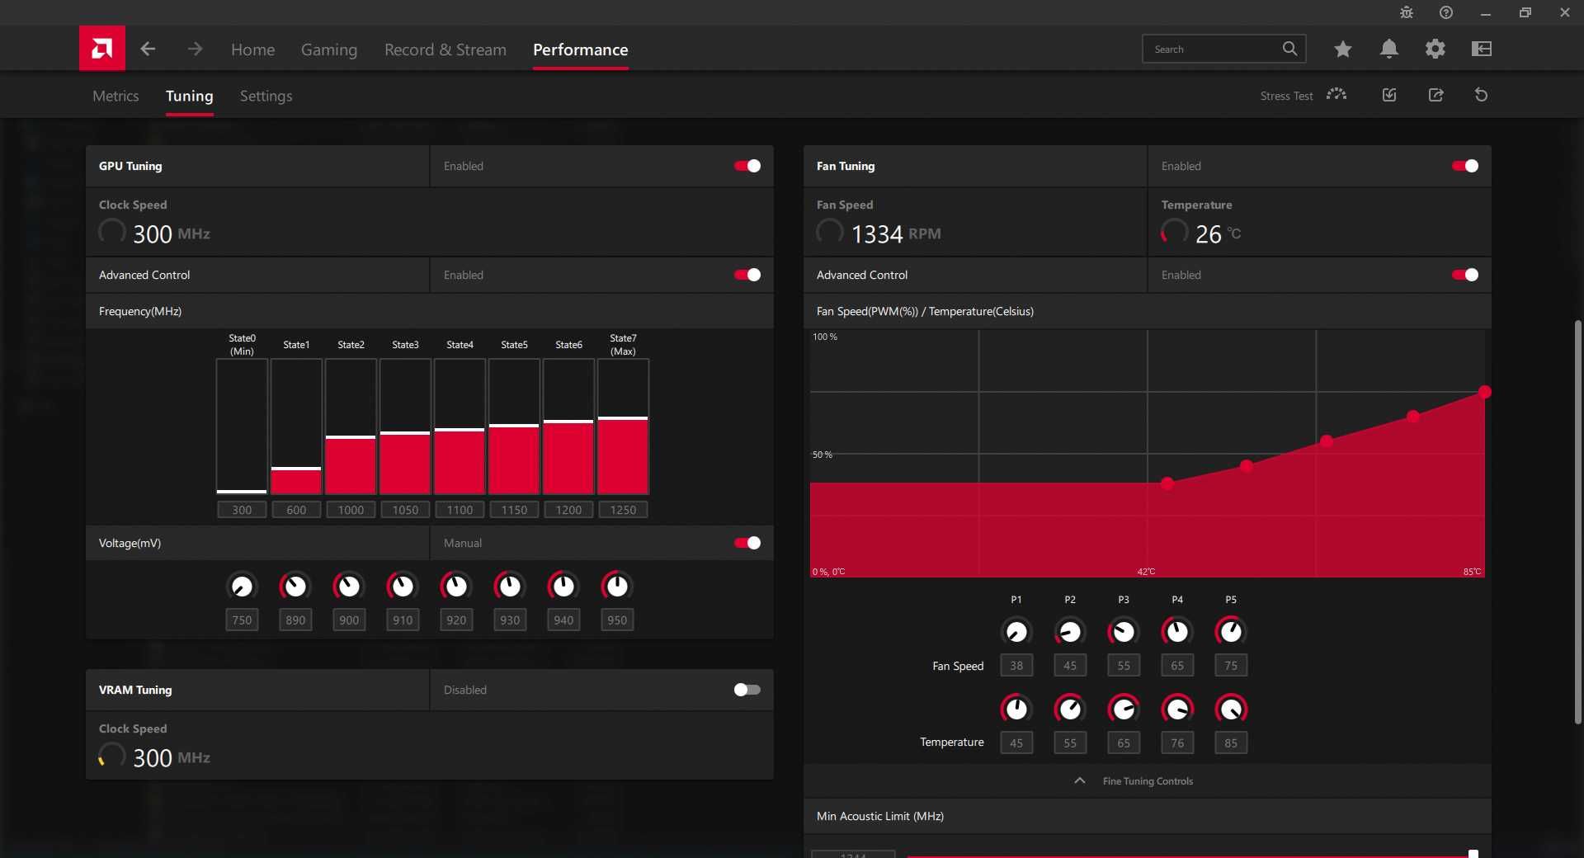Click the P1 fan speed knob
Viewport: 1584px width, 858px height.
click(1016, 632)
